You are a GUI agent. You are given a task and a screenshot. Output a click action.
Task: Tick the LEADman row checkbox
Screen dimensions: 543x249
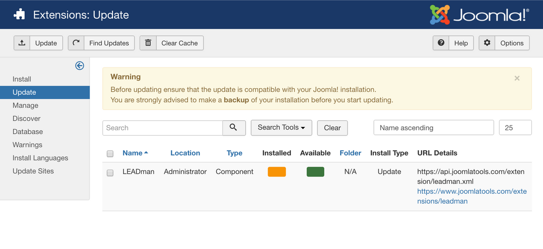tap(110, 173)
